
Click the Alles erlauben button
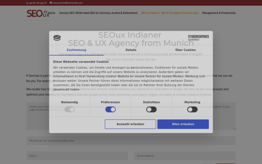pos(183,124)
